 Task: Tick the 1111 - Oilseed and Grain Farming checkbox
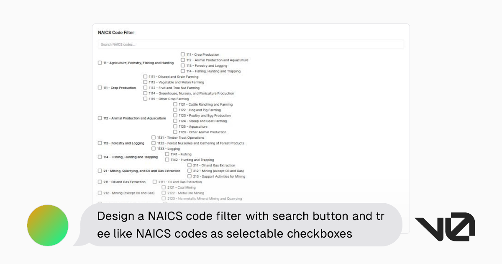145,77
